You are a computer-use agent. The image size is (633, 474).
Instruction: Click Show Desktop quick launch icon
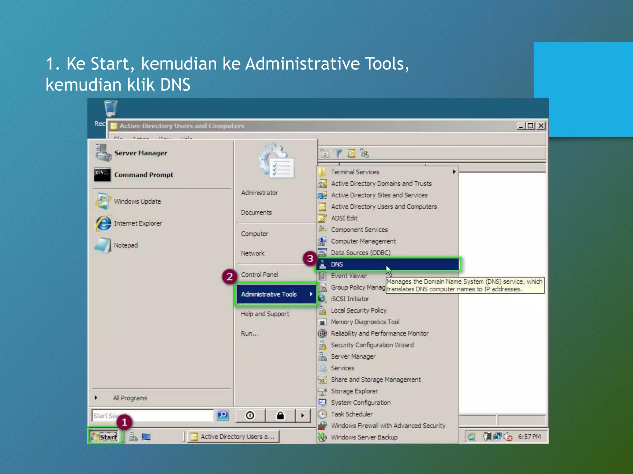pos(146,437)
